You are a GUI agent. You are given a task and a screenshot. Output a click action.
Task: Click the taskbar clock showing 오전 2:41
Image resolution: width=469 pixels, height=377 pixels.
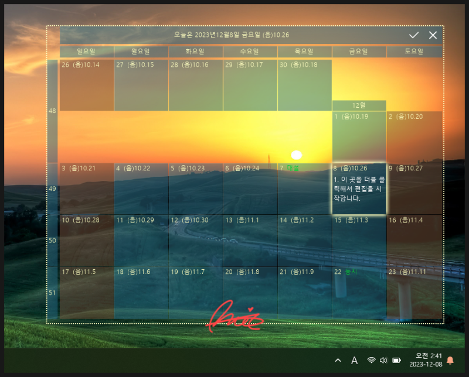click(426, 360)
